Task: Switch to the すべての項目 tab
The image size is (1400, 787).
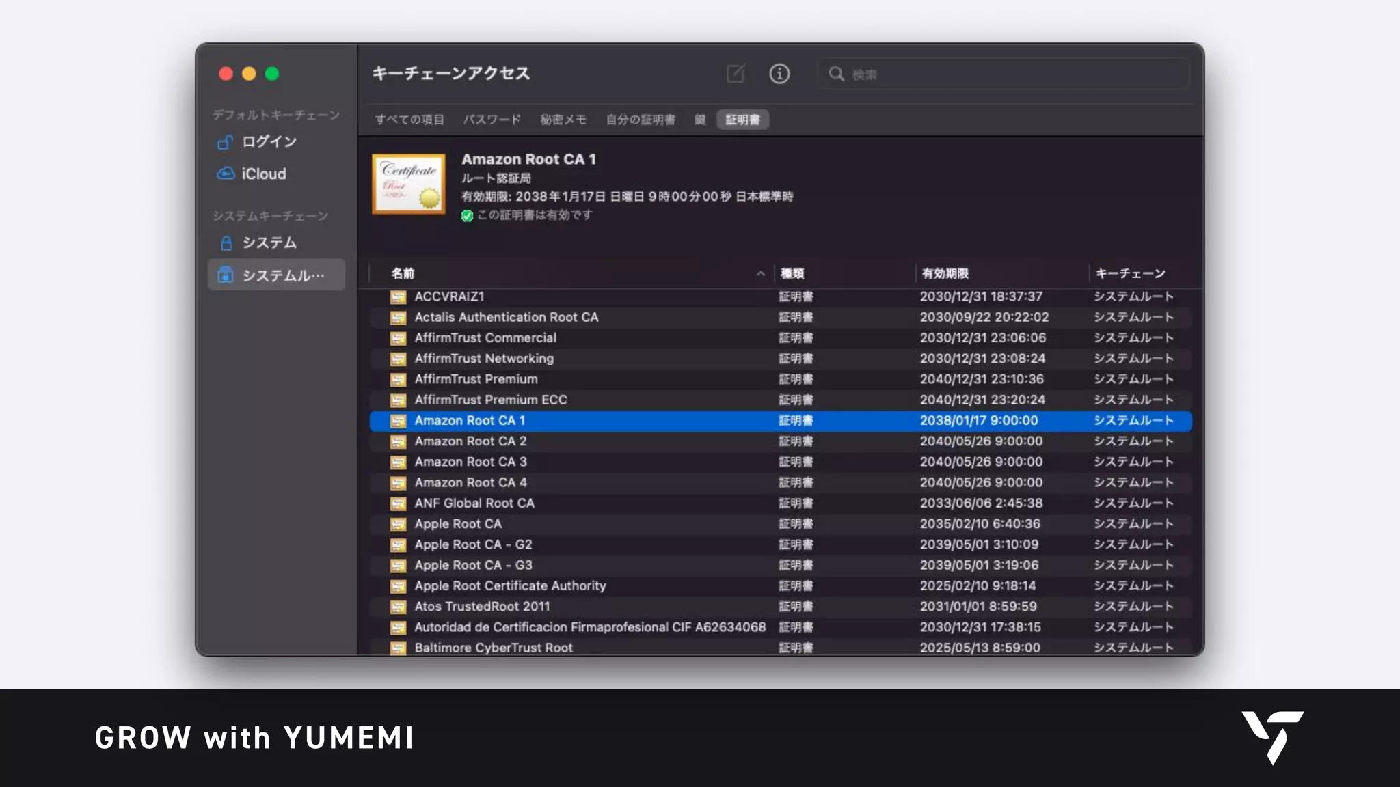Action: [409, 120]
